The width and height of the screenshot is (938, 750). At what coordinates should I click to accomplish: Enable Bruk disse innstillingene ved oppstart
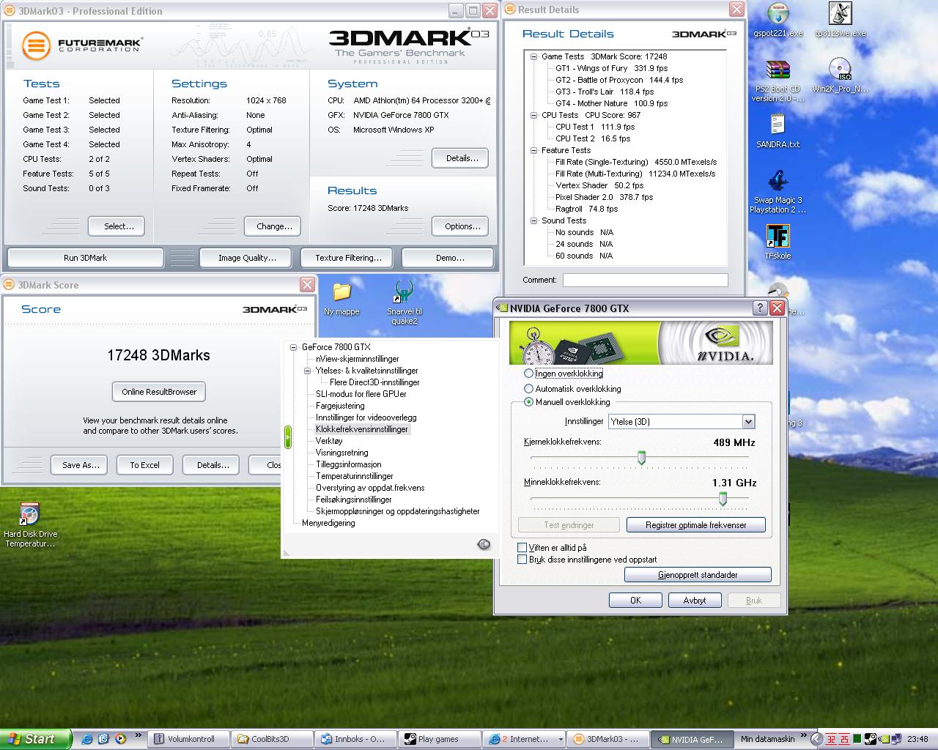click(x=522, y=559)
